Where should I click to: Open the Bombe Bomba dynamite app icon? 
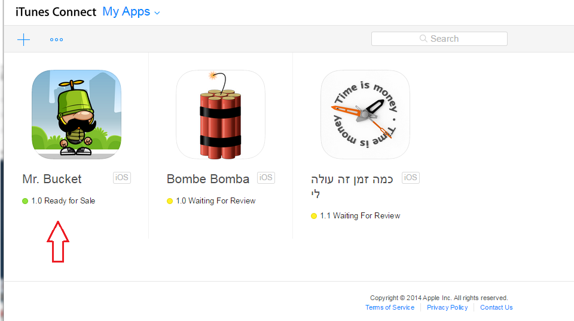click(221, 115)
